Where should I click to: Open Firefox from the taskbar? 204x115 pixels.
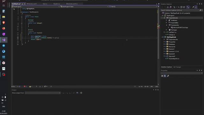click(x=4, y=28)
